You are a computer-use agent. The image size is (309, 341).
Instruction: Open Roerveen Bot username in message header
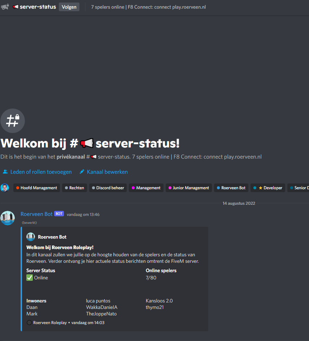(36, 214)
